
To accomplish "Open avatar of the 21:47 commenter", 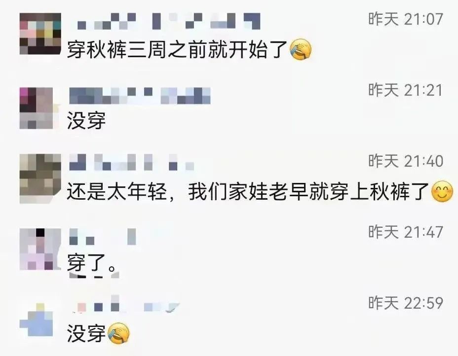I will pos(40,249).
